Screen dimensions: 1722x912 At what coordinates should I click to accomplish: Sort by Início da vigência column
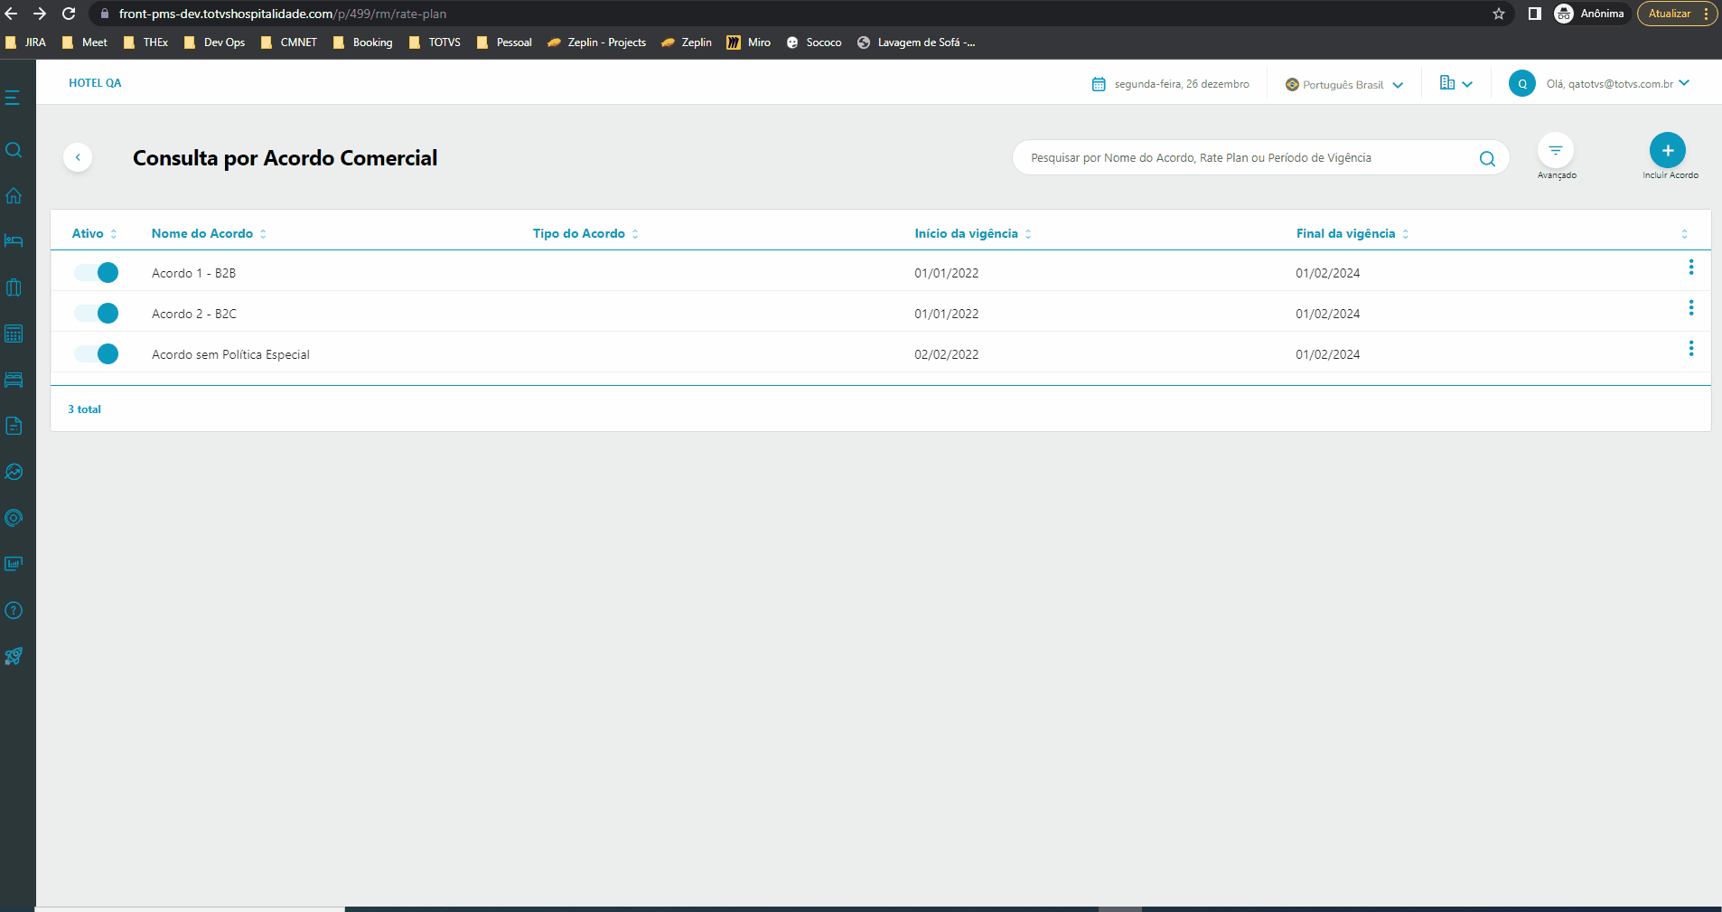[x=973, y=233]
